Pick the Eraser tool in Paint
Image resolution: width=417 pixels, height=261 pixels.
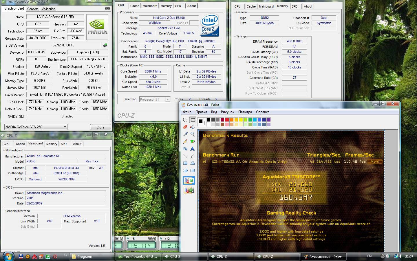185,127
